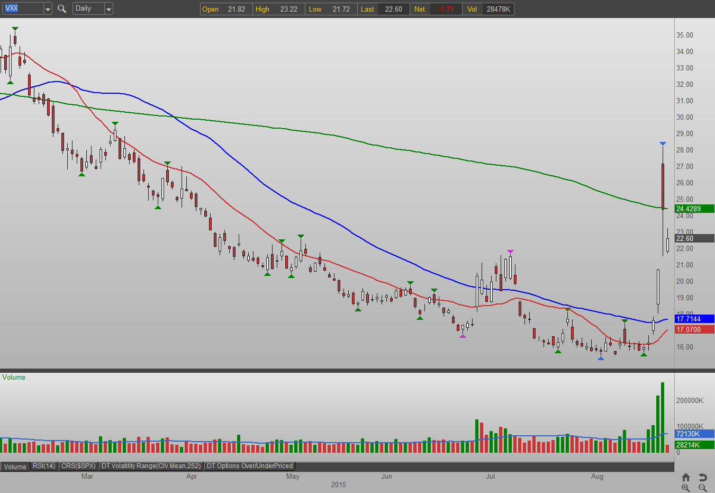Open the VXX symbol dropdown arrow
715x493 pixels.
(x=48, y=9)
